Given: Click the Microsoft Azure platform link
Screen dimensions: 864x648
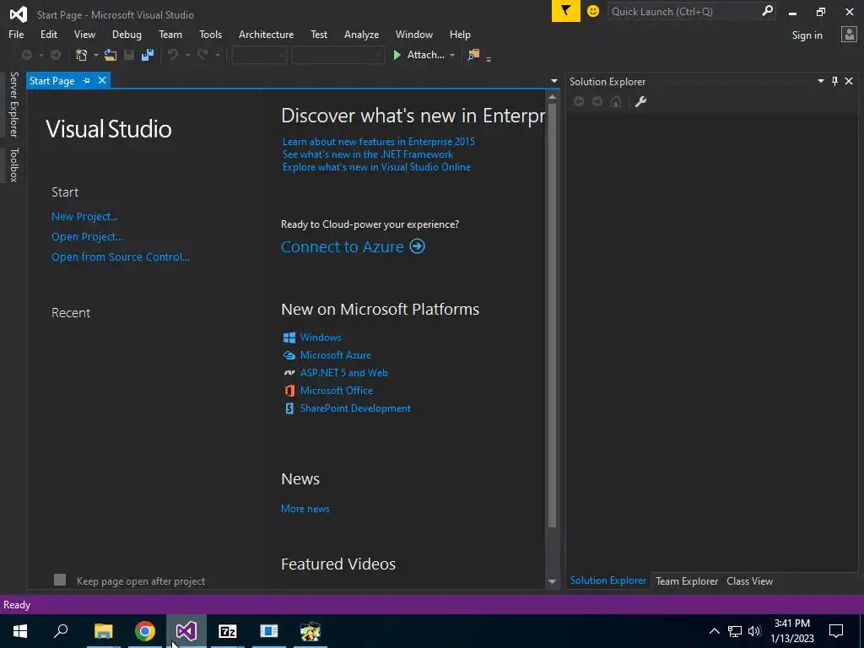Looking at the screenshot, I should coord(336,355).
